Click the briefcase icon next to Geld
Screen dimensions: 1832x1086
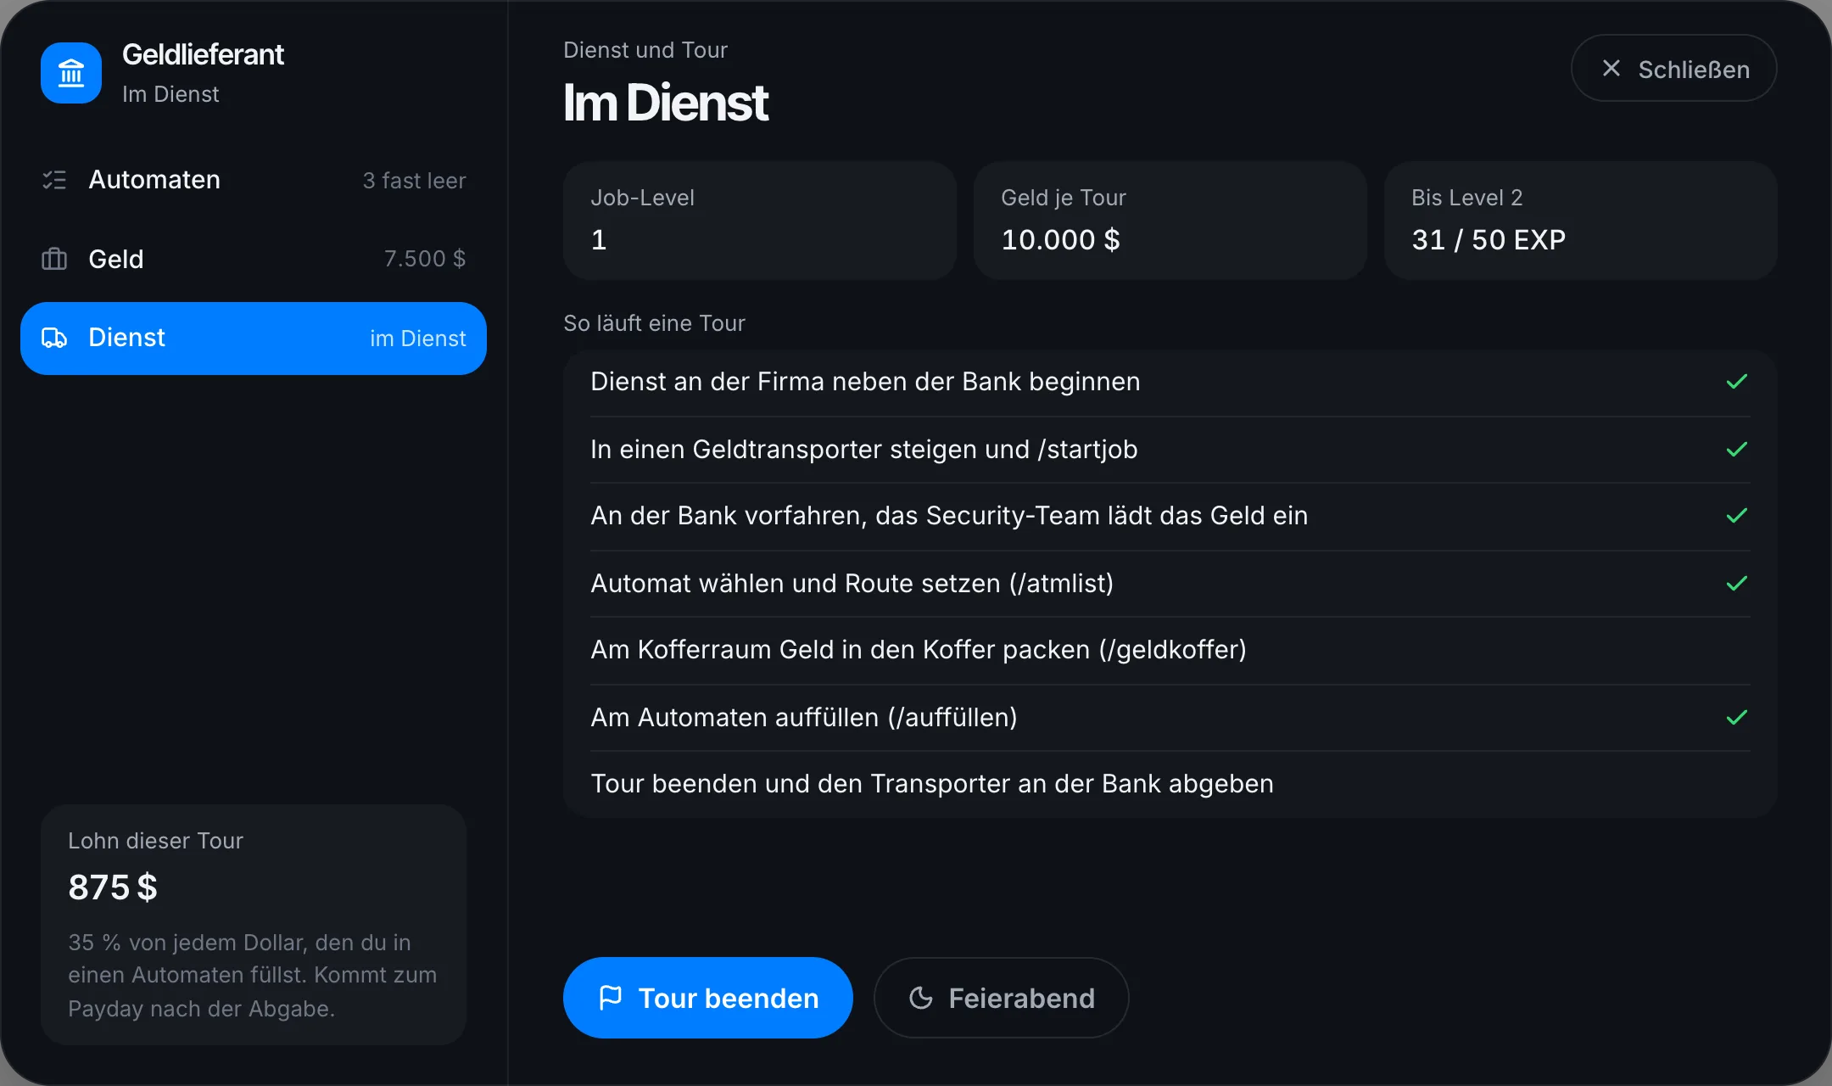point(54,259)
